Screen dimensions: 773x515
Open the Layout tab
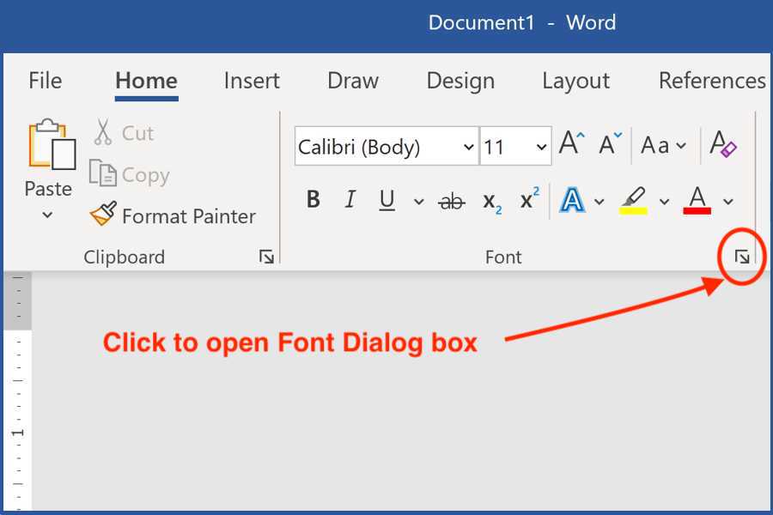pyautogui.click(x=575, y=82)
